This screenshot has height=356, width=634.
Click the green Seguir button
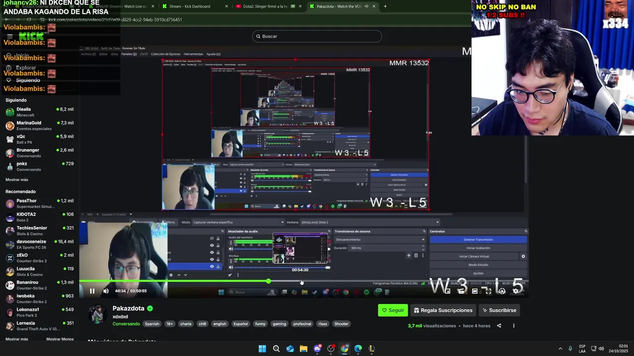(x=393, y=311)
